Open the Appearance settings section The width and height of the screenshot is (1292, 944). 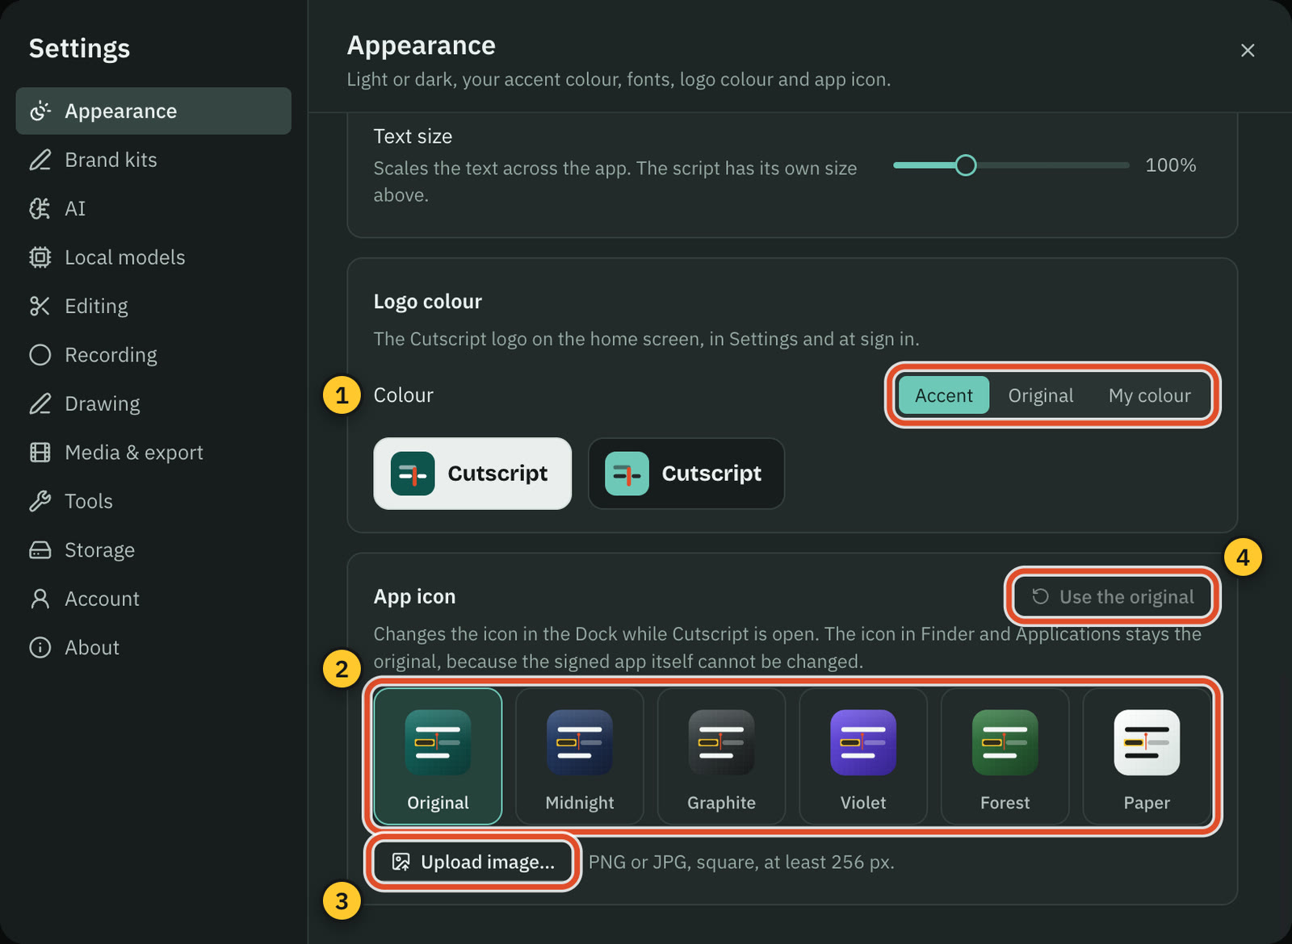click(153, 111)
